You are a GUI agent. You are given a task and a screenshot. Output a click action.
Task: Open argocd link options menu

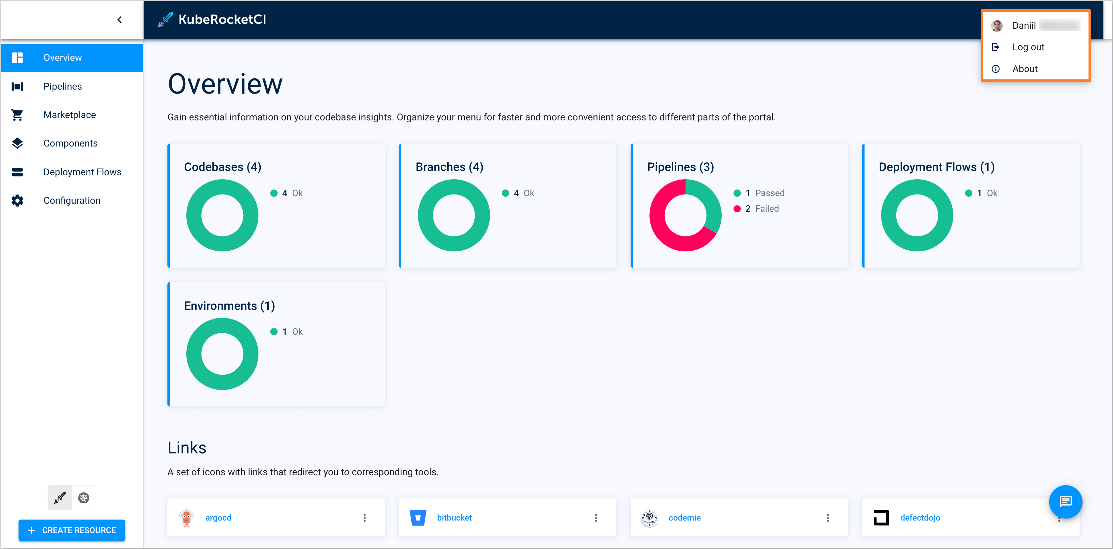click(x=364, y=518)
